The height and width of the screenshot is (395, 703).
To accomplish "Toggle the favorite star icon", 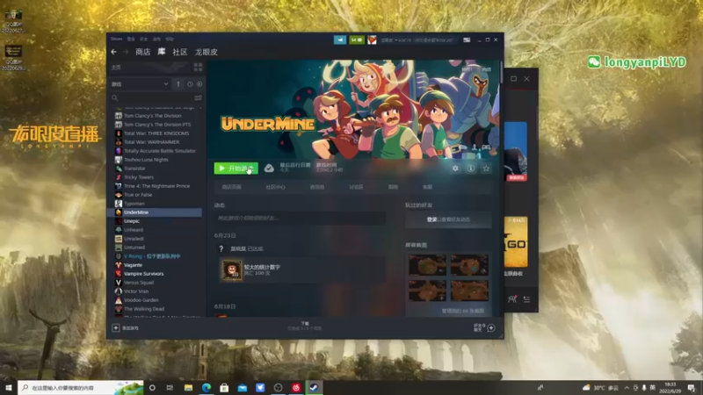I will 486,169.
